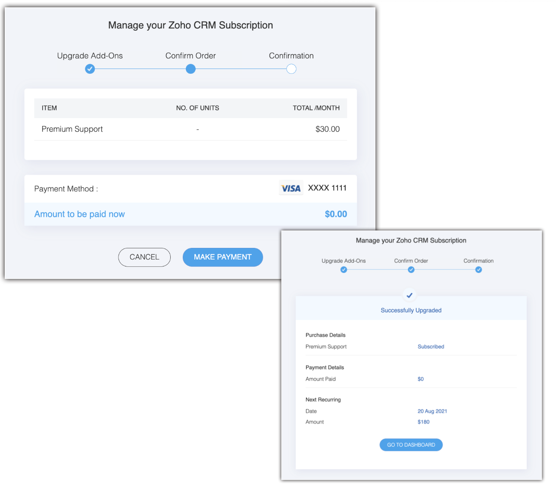This screenshot has width=556, height=488.
Task: Click GO TO DASHBOARD button
Action: [411, 445]
